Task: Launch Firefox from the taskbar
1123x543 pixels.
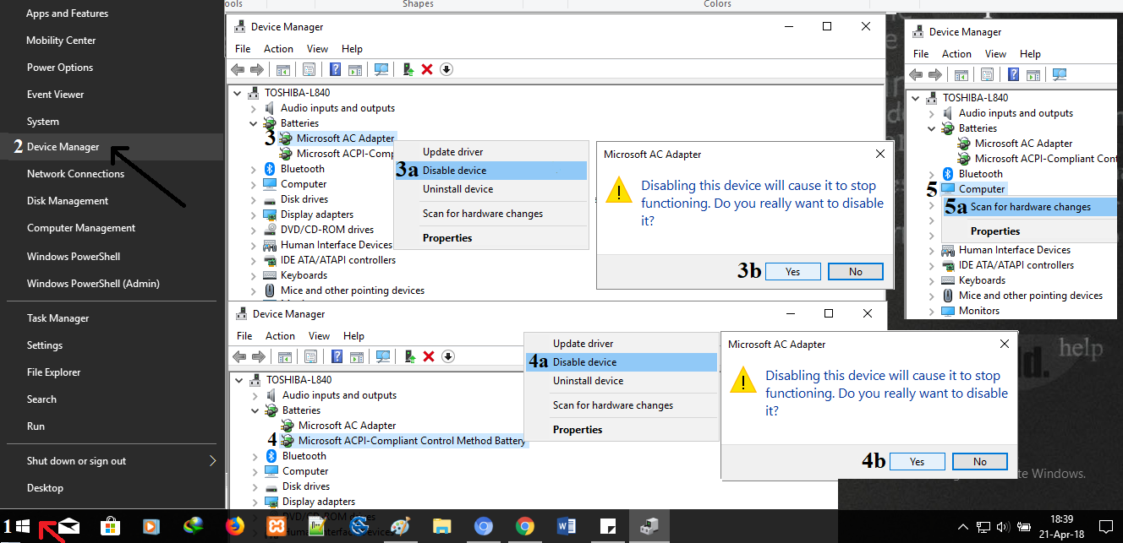Action: coord(234,527)
